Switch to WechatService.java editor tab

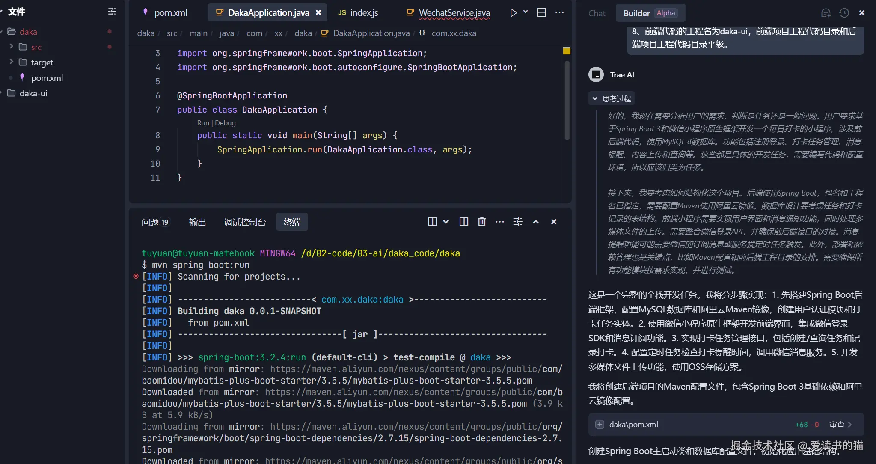tap(448, 13)
